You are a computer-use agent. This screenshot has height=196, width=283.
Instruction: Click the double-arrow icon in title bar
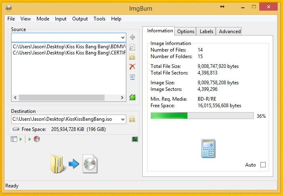tap(222, 7)
